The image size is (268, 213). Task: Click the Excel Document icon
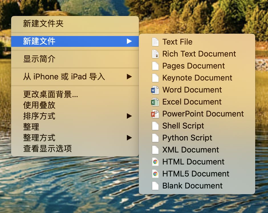(x=155, y=102)
